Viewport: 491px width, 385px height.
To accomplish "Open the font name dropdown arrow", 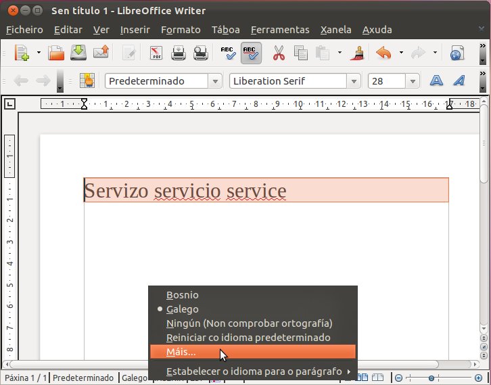I will (354, 81).
